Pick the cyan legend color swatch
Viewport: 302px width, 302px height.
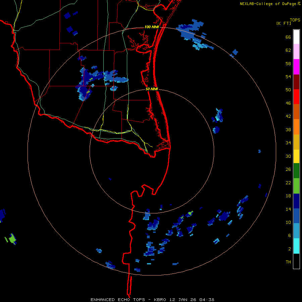point(296,246)
